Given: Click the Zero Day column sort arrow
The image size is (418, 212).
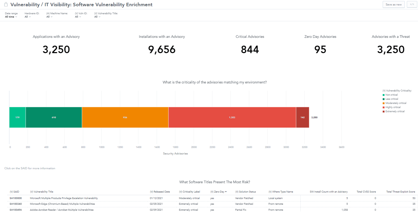Looking at the screenshot, I should (226, 192).
